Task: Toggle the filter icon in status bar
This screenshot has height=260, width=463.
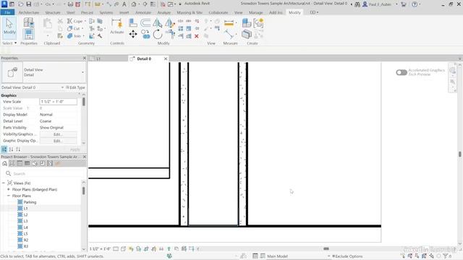Action: coord(446,256)
